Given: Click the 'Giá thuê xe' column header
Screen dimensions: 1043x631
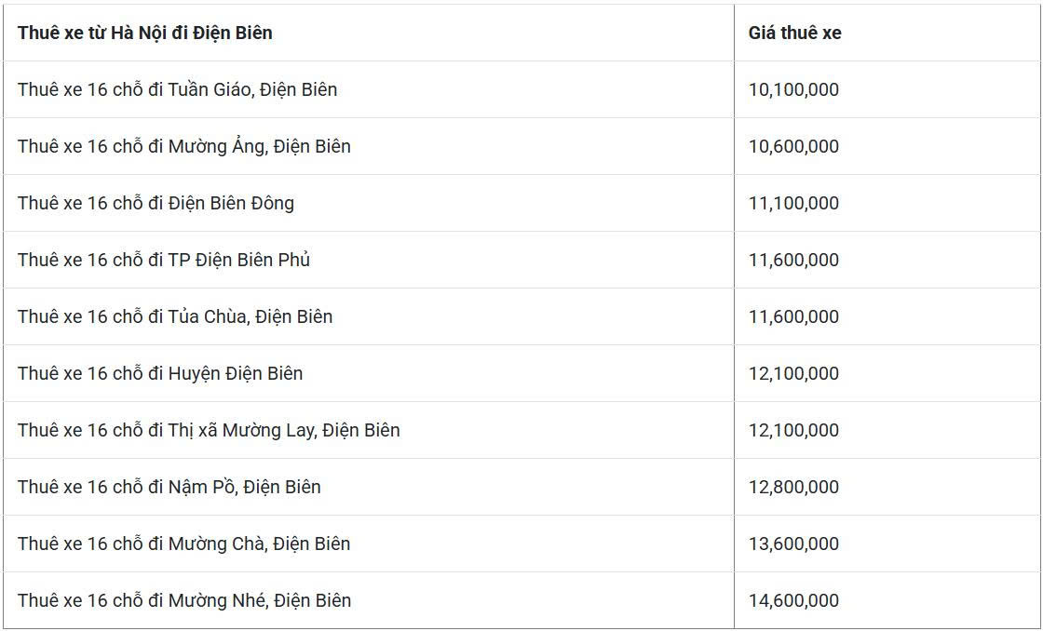Looking at the screenshot, I should 794,33.
